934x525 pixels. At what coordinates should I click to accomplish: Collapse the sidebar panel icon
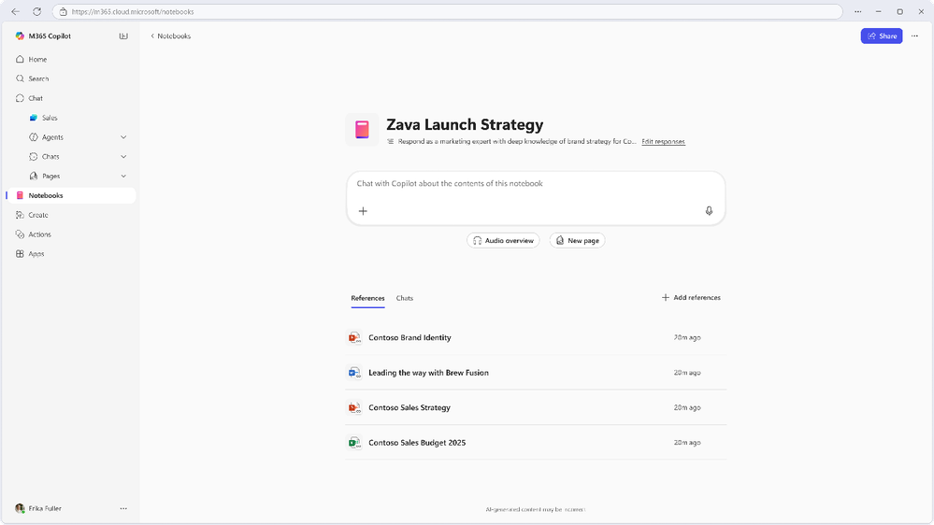pos(123,35)
